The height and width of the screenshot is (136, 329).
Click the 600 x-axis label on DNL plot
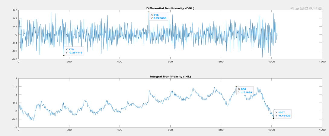(x=170, y=62)
